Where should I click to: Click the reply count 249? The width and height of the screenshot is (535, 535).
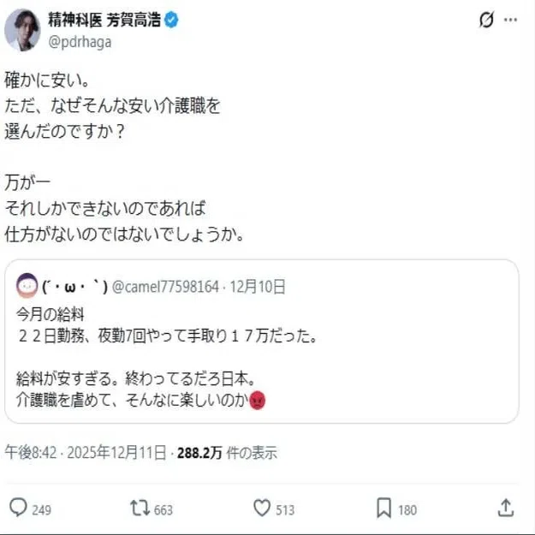tap(42, 510)
